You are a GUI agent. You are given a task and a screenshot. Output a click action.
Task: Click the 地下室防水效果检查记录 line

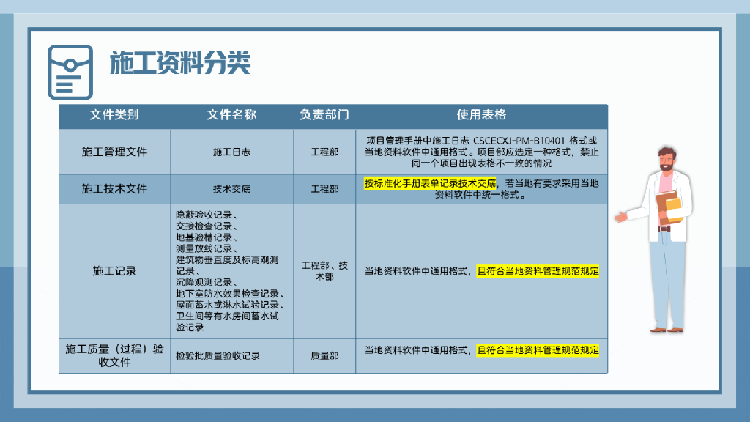click(x=230, y=293)
